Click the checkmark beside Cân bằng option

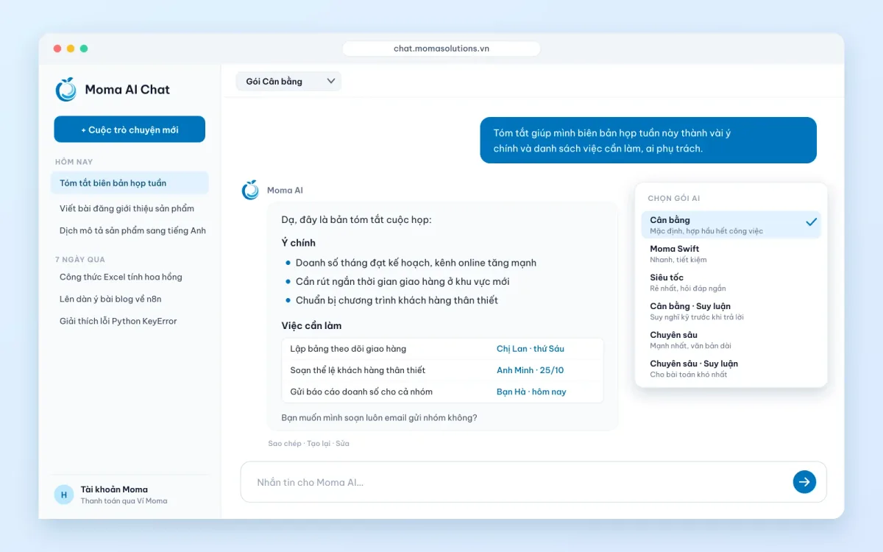[x=811, y=222]
